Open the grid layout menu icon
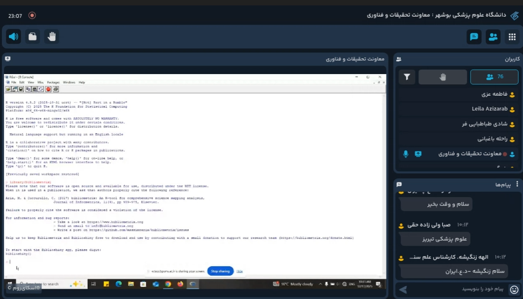This screenshot has height=299, width=523. 512,37
